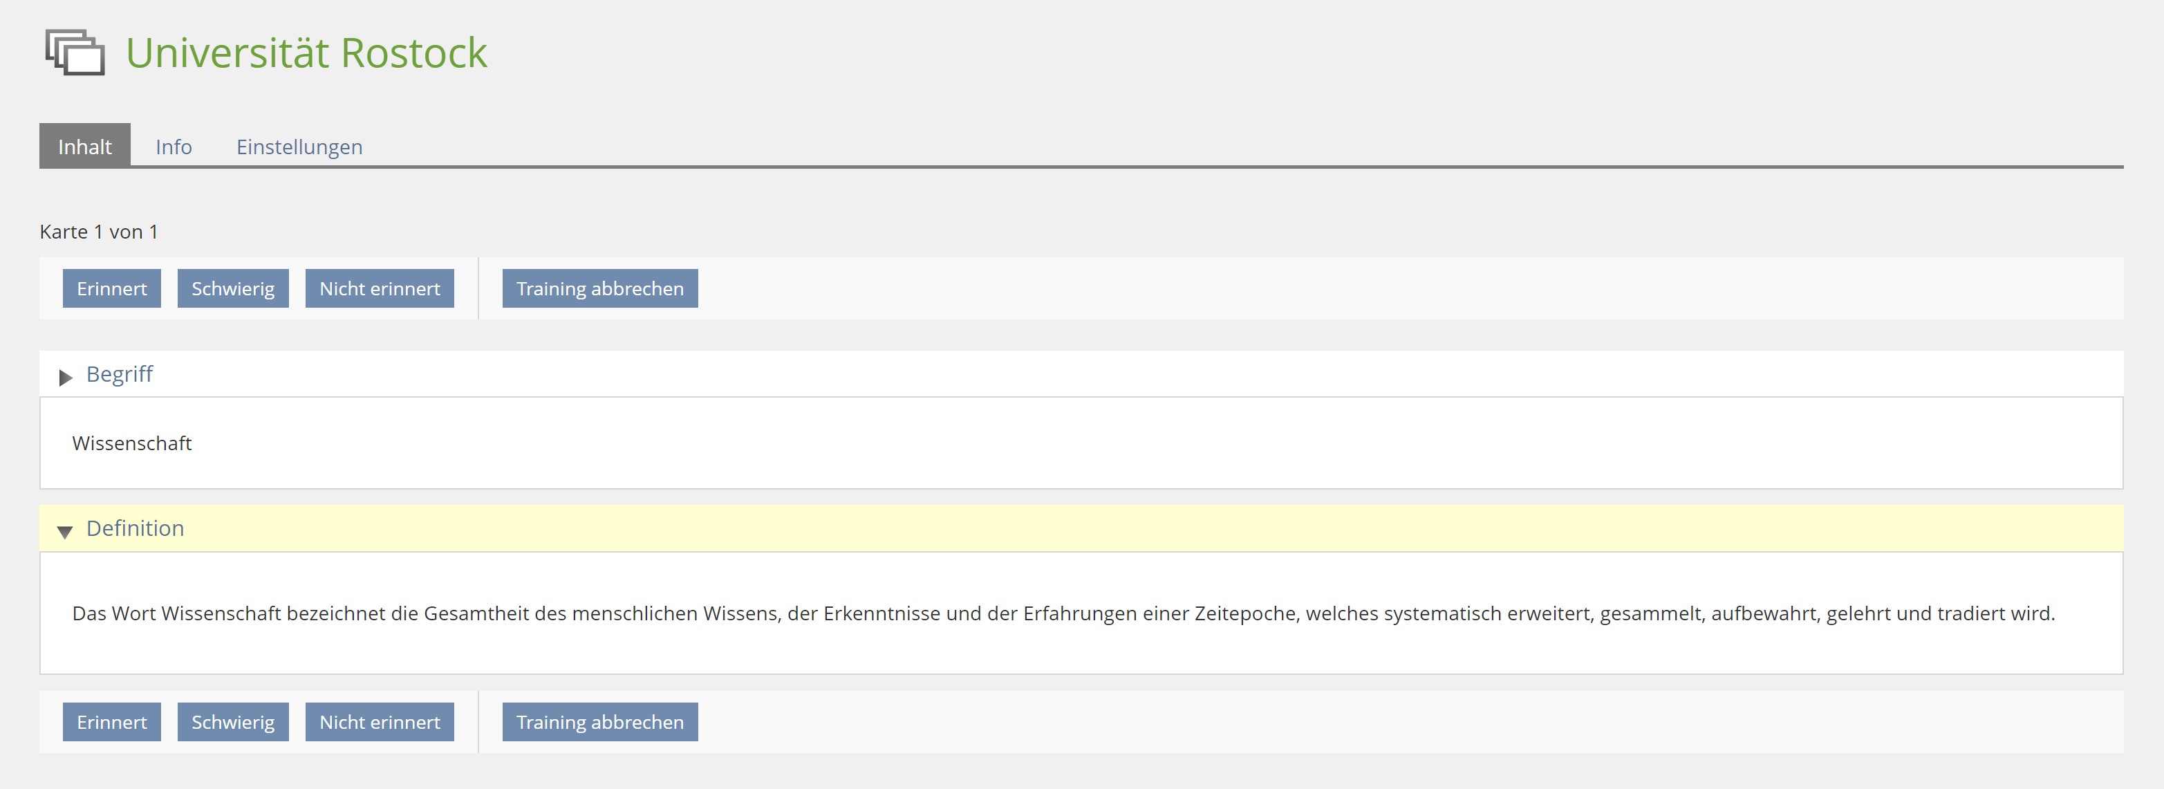Open the Universität Rostock title
Viewport: 2164px width, 789px height.
click(306, 53)
